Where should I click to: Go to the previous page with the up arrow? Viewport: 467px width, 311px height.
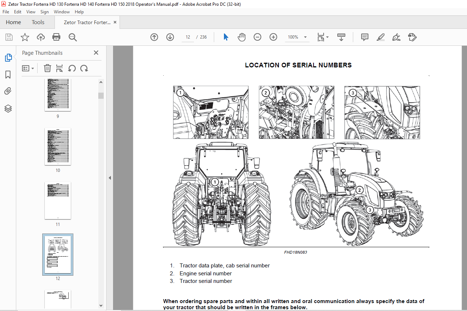point(154,37)
